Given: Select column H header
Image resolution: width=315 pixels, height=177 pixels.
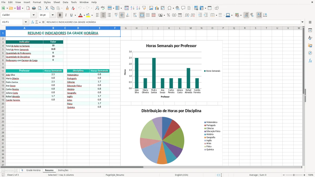Looking at the screenshot, I should point(136,28).
